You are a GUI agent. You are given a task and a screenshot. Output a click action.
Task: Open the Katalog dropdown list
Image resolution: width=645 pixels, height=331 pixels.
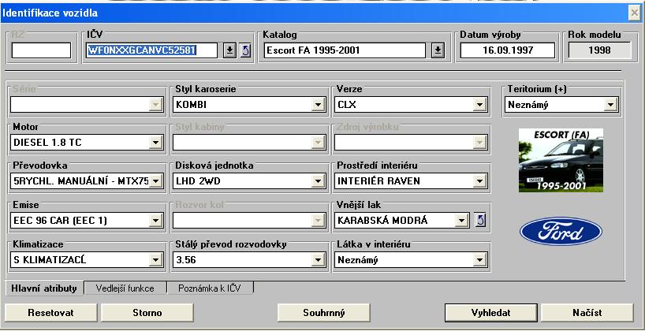[x=438, y=51]
